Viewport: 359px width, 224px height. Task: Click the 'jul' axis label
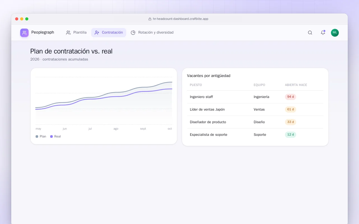click(90, 129)
